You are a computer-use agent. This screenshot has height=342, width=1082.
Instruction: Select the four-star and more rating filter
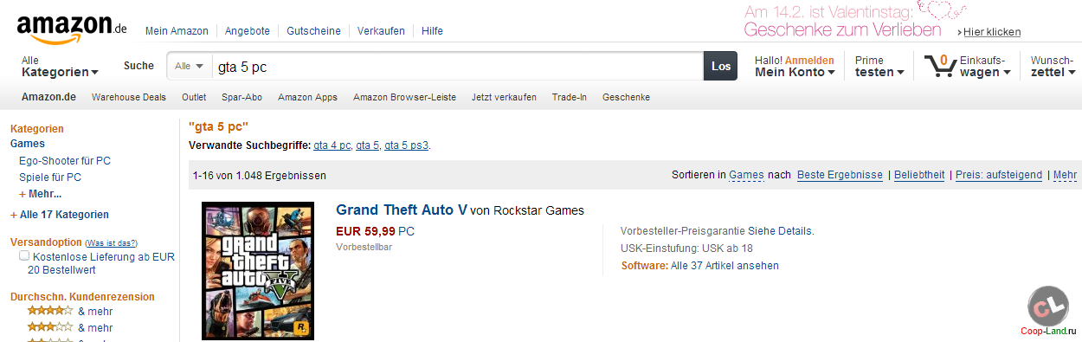(70, 311)
